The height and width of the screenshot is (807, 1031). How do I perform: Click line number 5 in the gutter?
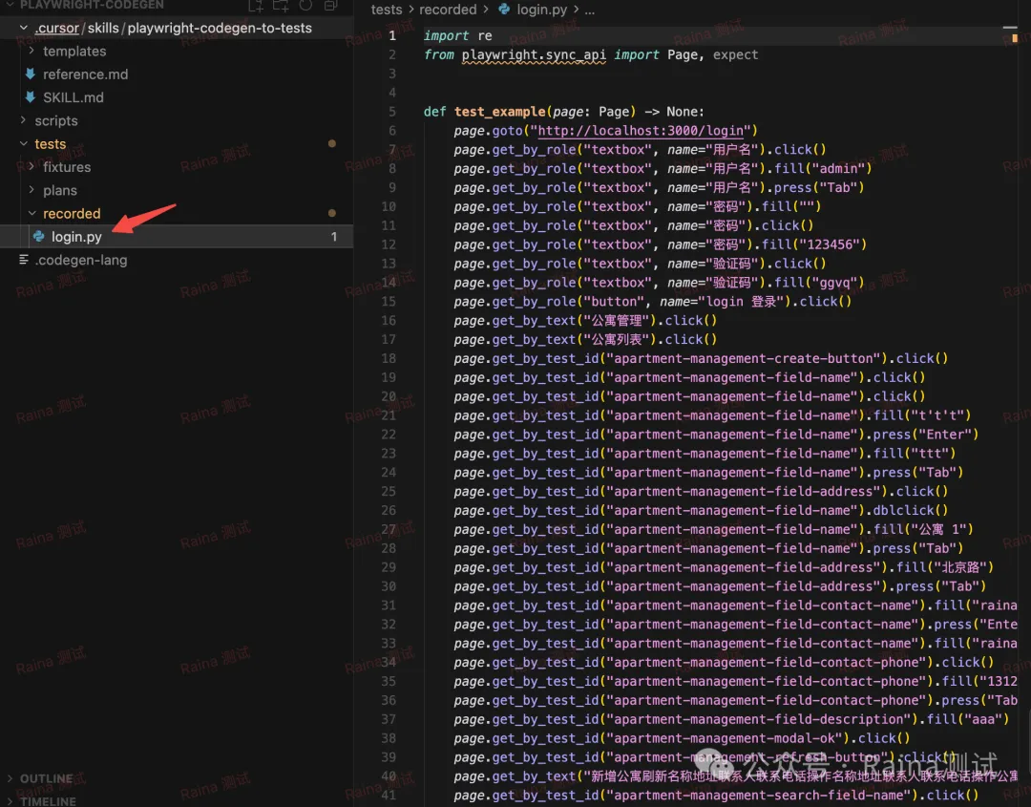(392, 111)
